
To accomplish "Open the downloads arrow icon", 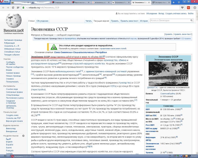I will click(195, 8).
